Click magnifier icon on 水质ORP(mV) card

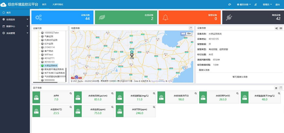237,93
